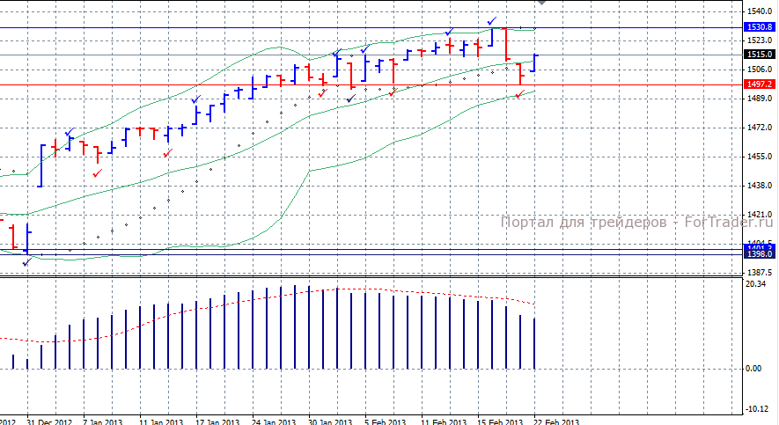
Task: Click the 1472.0 price axis label
Action: [761, 128]
